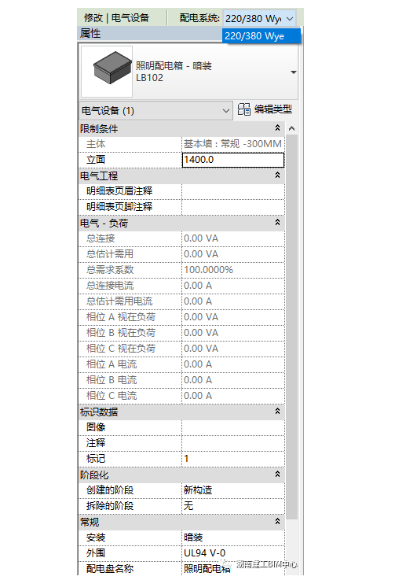Image resolution: width=395 pixels, height=580 pixels.
Task: Click the 总估计需用 value 0.00 VA
Action: click(x=233, y=254)
